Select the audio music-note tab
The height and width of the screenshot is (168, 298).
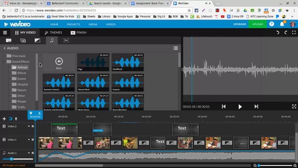tap(52, 40)
